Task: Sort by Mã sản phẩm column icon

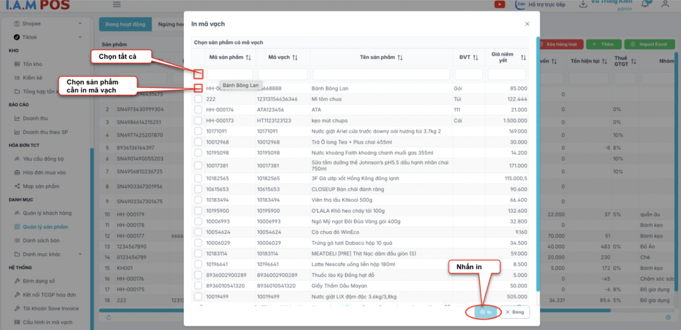Action: pos(248,57)
